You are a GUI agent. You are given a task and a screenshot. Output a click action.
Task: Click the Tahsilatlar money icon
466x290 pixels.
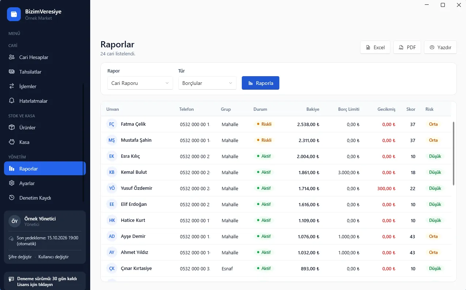click(12, 72)
